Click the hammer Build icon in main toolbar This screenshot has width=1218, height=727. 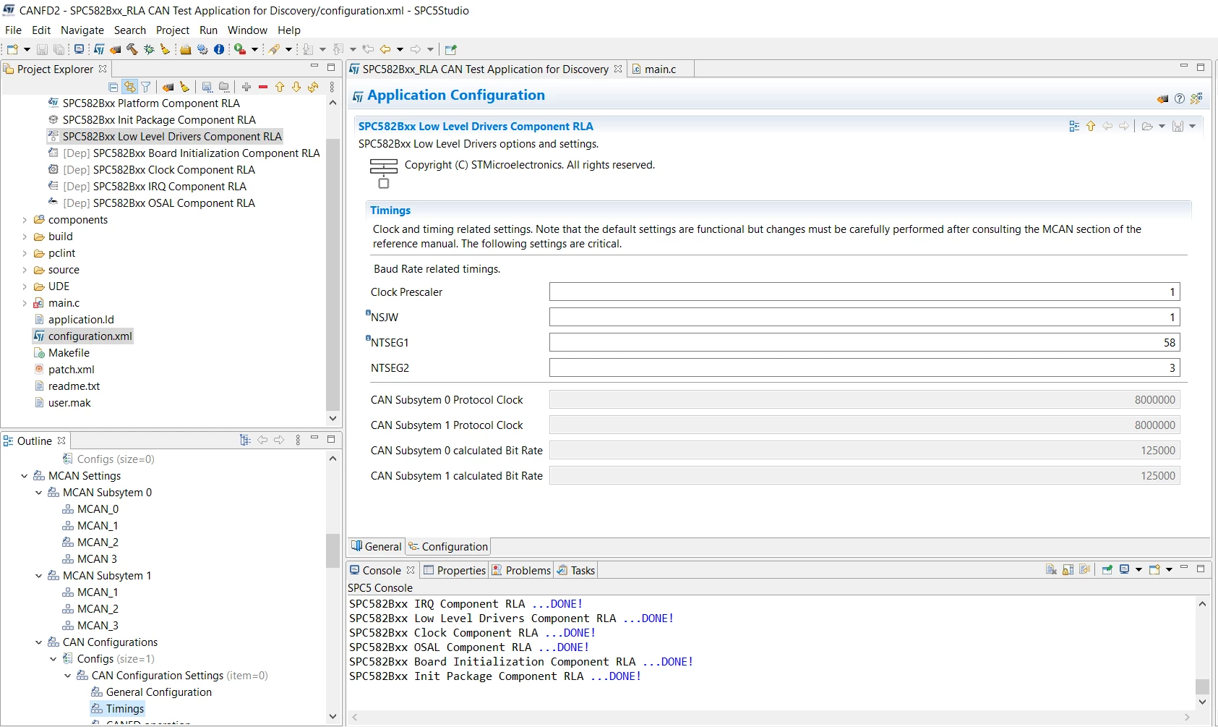pyautogui.click(x=132, y=49)
